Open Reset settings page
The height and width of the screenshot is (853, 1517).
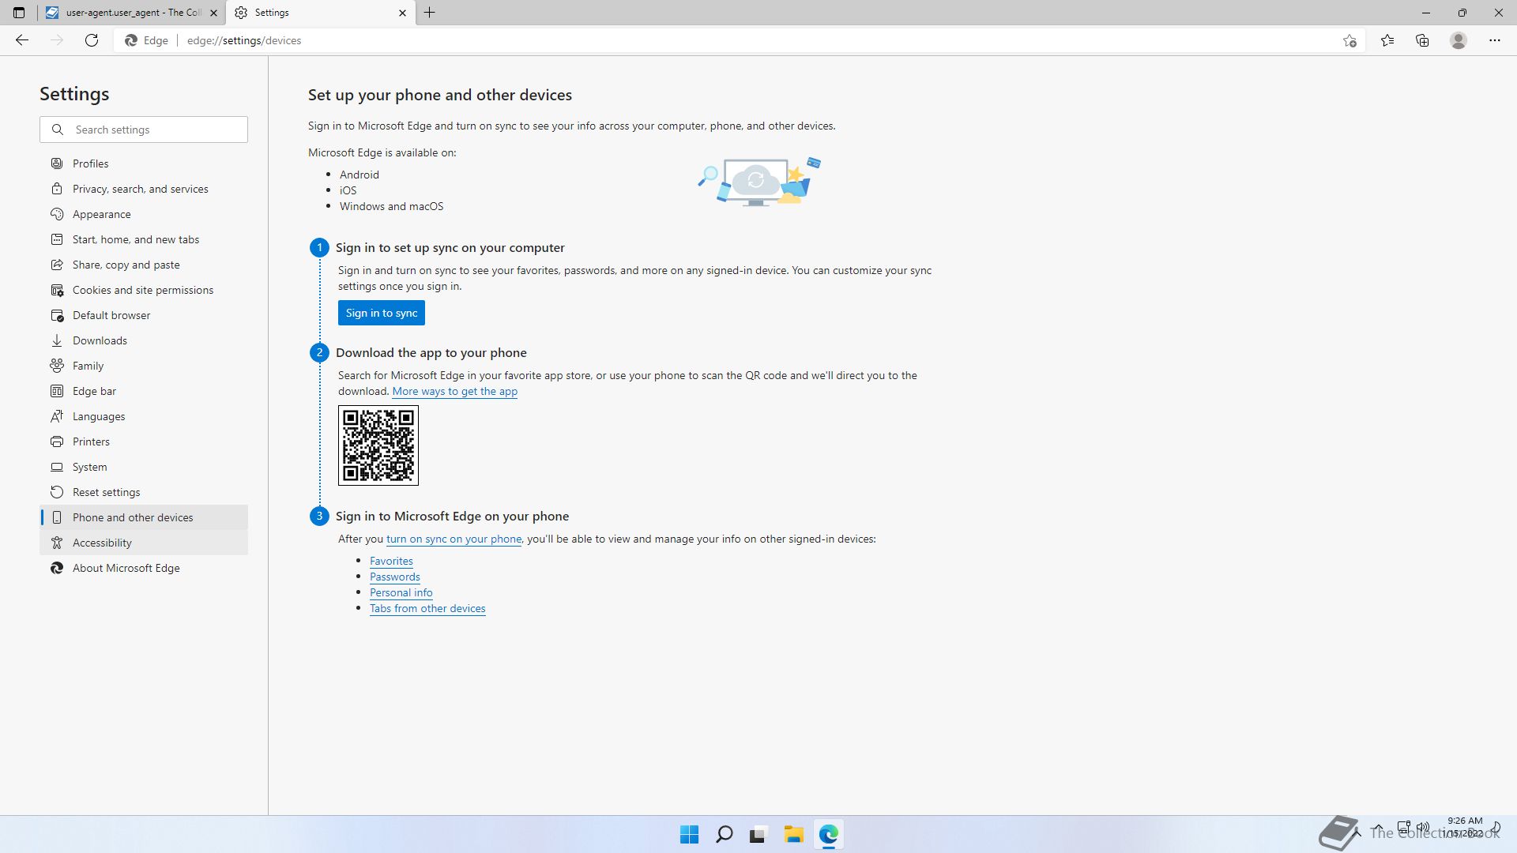coord(144,492)
